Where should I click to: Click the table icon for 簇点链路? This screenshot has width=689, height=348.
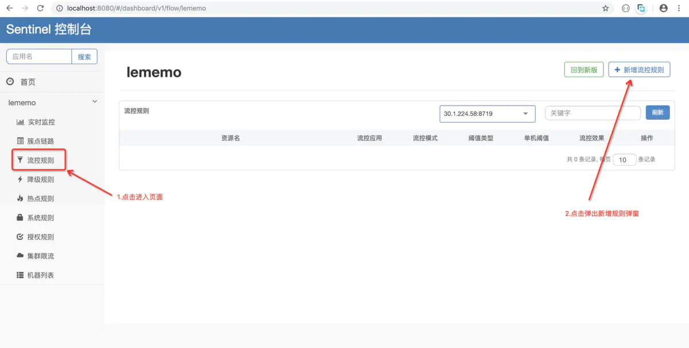[x=21, y=141]
